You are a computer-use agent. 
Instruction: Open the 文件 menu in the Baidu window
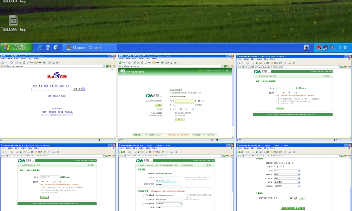3,59
